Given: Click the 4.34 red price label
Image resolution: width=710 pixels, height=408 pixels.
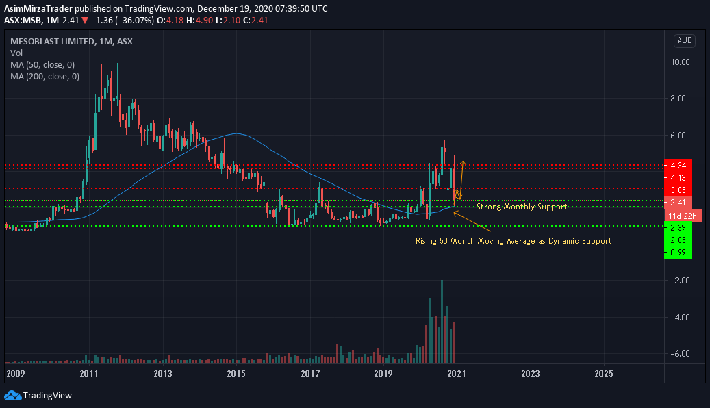Looking at the screenshot, I should (677, 165).
